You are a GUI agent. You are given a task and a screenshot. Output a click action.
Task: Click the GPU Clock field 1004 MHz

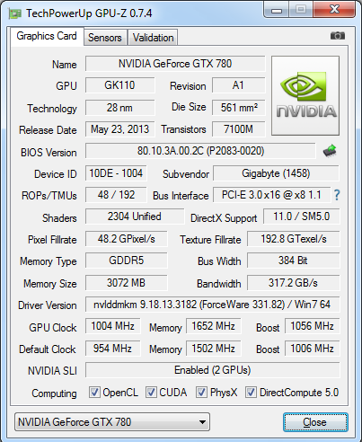[113, 326]
